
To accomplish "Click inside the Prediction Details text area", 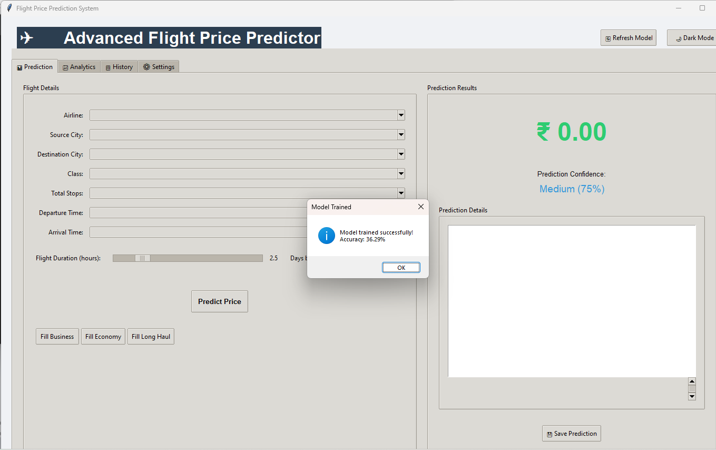I will pyautogui.click(x=572, y=301).
